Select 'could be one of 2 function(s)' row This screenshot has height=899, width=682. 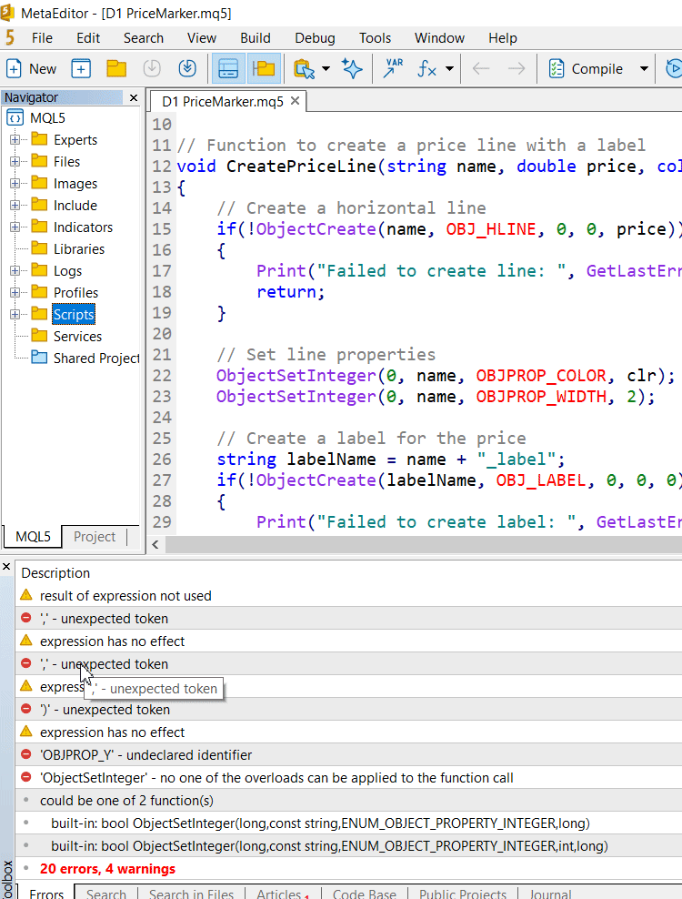click(348, 801)
